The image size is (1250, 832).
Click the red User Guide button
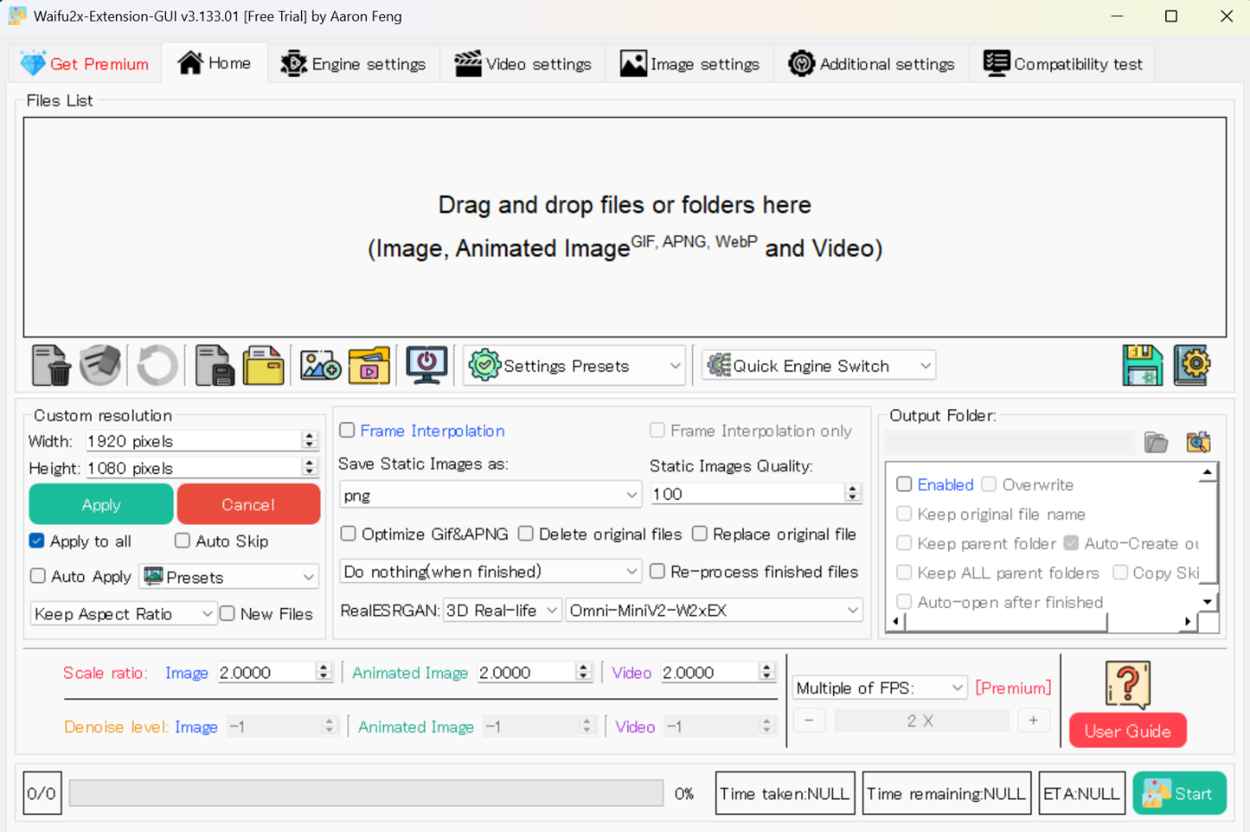coord(1128,730)
